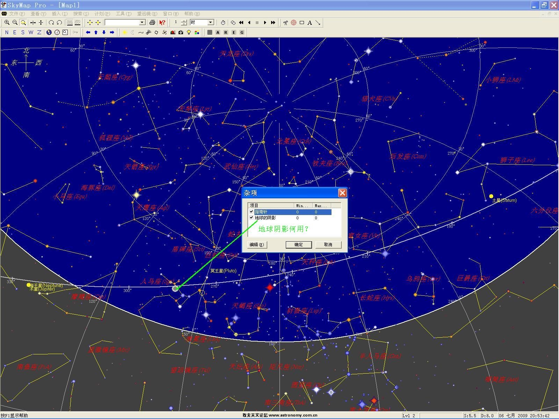Screen dimensions: 559x419
Task: Select the rectangle drawing tool
Action: point(302,22)
